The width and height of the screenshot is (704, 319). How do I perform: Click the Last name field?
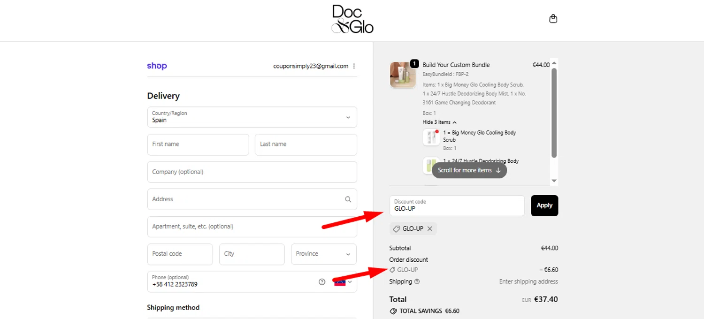tap(306, 144)
